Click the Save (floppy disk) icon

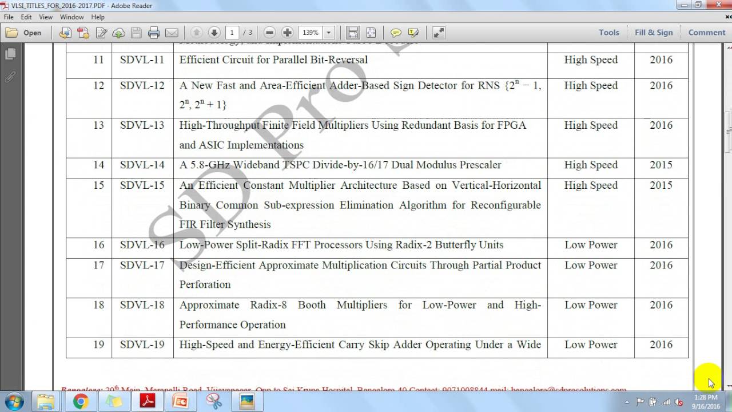tap(136, 33)
